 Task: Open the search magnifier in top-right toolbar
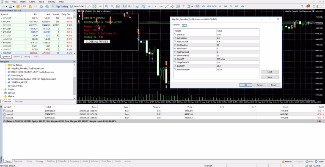point(302,6)
